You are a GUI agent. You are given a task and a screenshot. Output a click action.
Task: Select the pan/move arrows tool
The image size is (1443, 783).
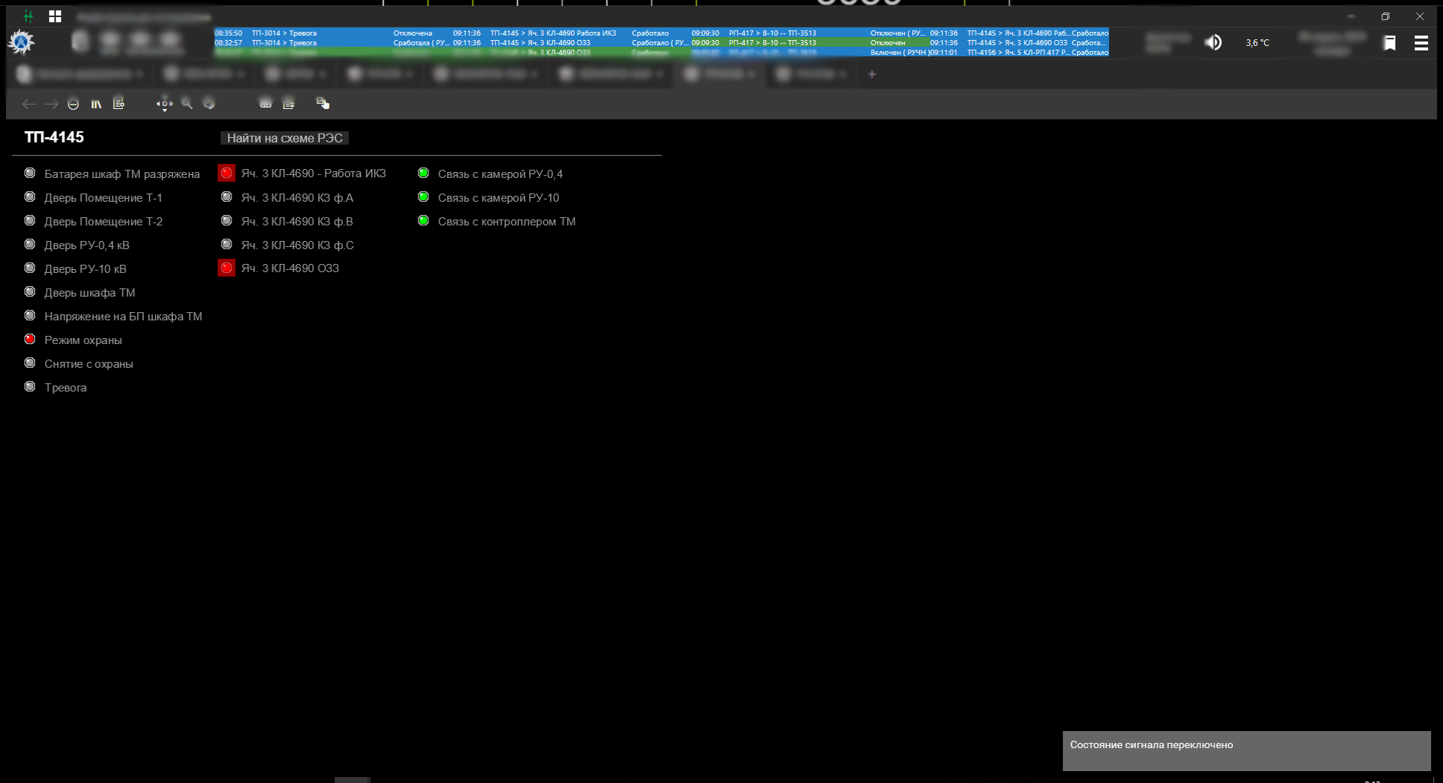pyautogui.click(x=164, y=104)
